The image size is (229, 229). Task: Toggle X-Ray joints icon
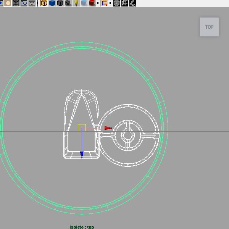[133, 3]
